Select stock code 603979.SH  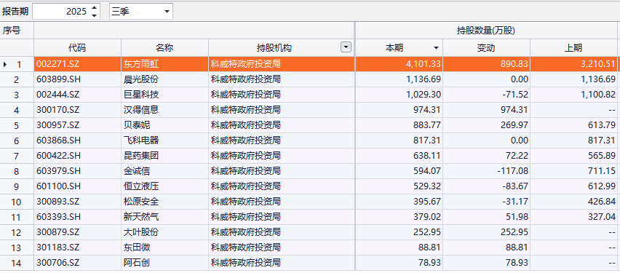pyautogui.click(x=77, y=171)
